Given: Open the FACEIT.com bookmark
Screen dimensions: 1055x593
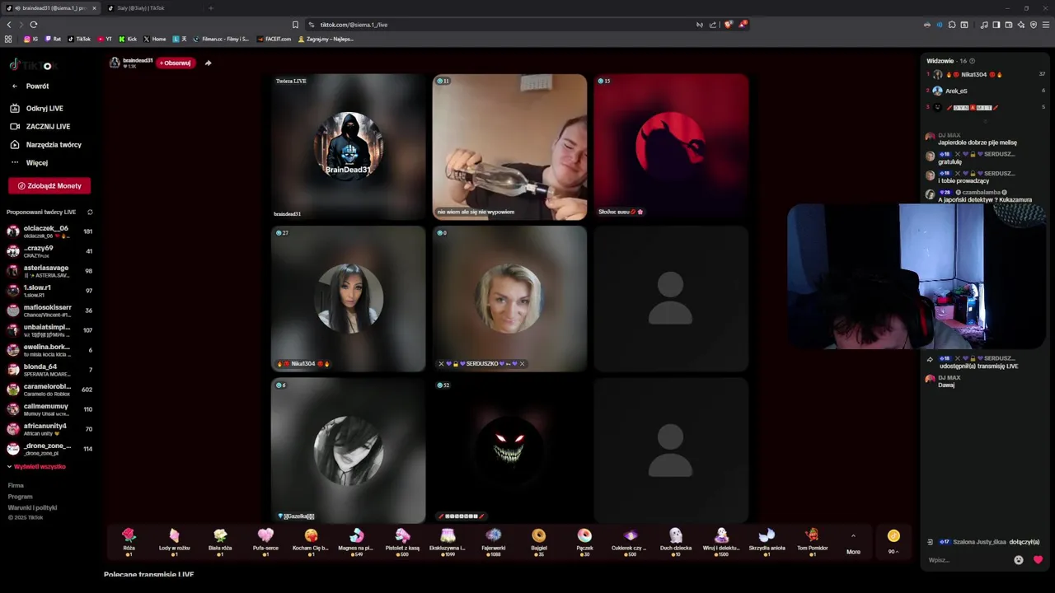Looking at the screenshot, I should (x=274, y=39).
